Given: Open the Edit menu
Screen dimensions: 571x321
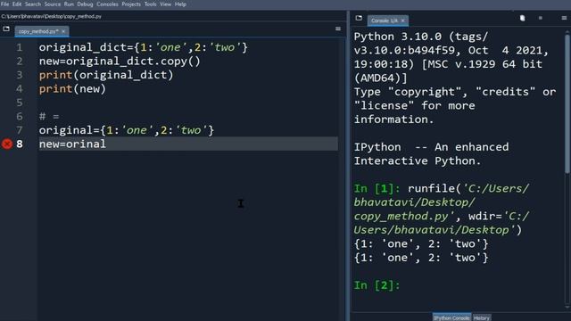Looking at the screenshot, I should tap(17, 4).
